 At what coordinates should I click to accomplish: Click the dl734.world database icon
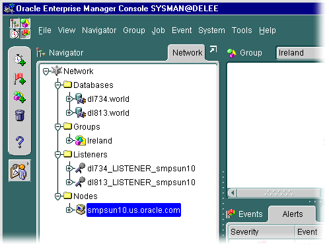pos(81,99)
